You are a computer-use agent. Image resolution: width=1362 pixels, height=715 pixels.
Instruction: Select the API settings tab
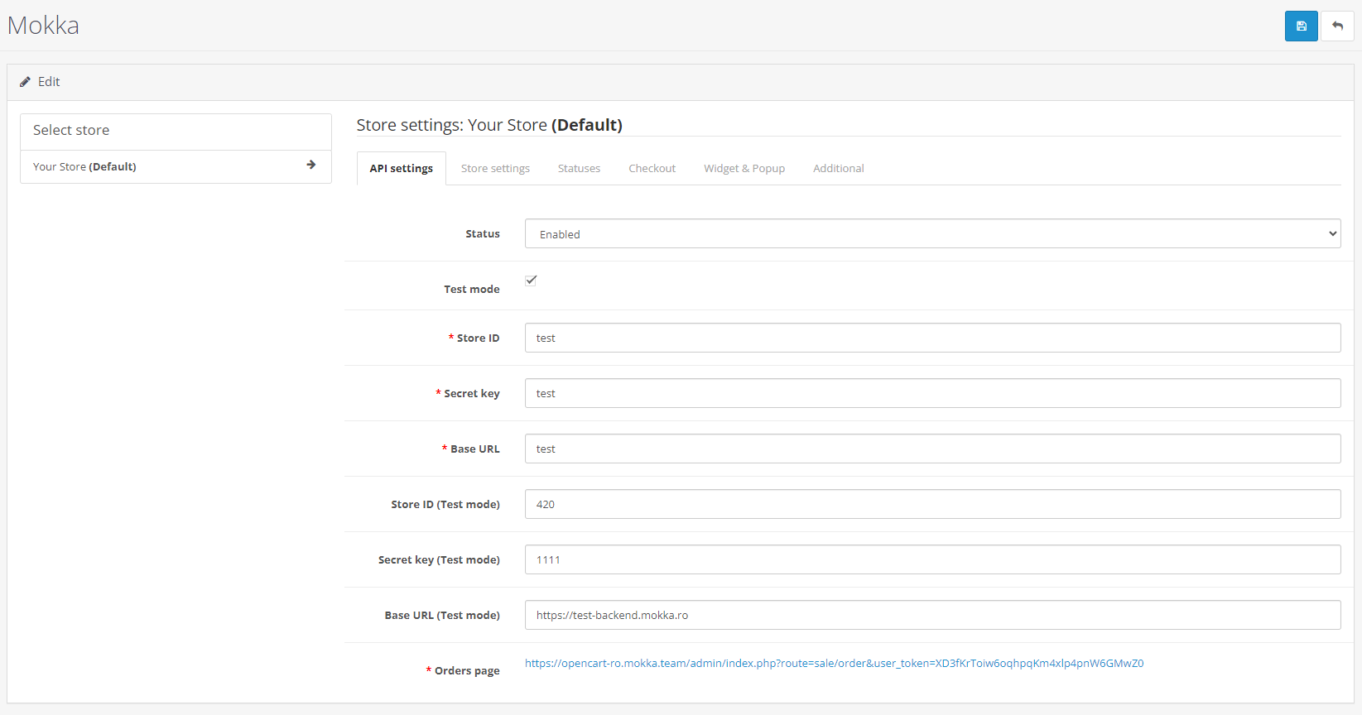click(402, 169)
